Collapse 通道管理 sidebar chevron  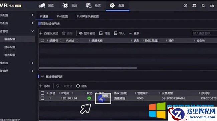click(32, 31)
